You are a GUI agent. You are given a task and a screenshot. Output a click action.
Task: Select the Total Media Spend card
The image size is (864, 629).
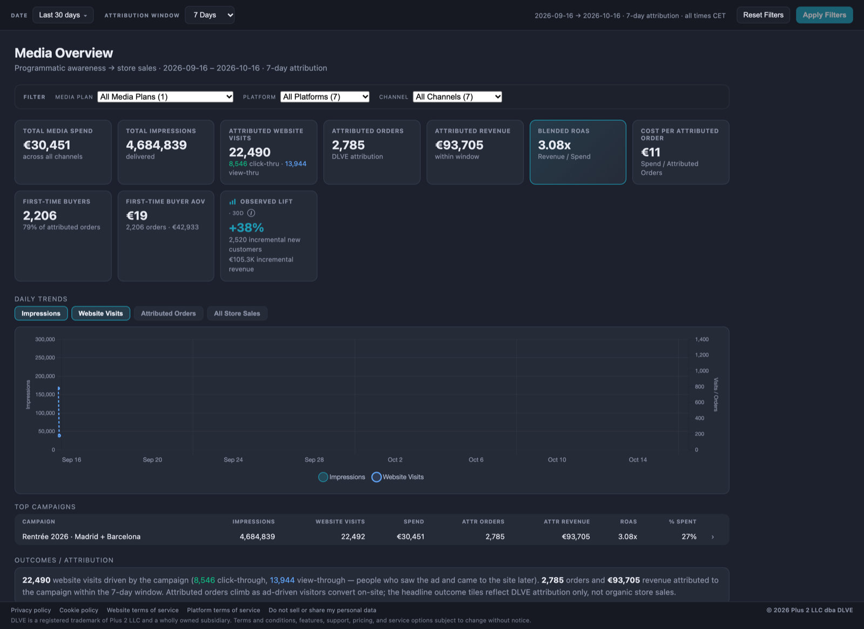[x=63, y=152]
